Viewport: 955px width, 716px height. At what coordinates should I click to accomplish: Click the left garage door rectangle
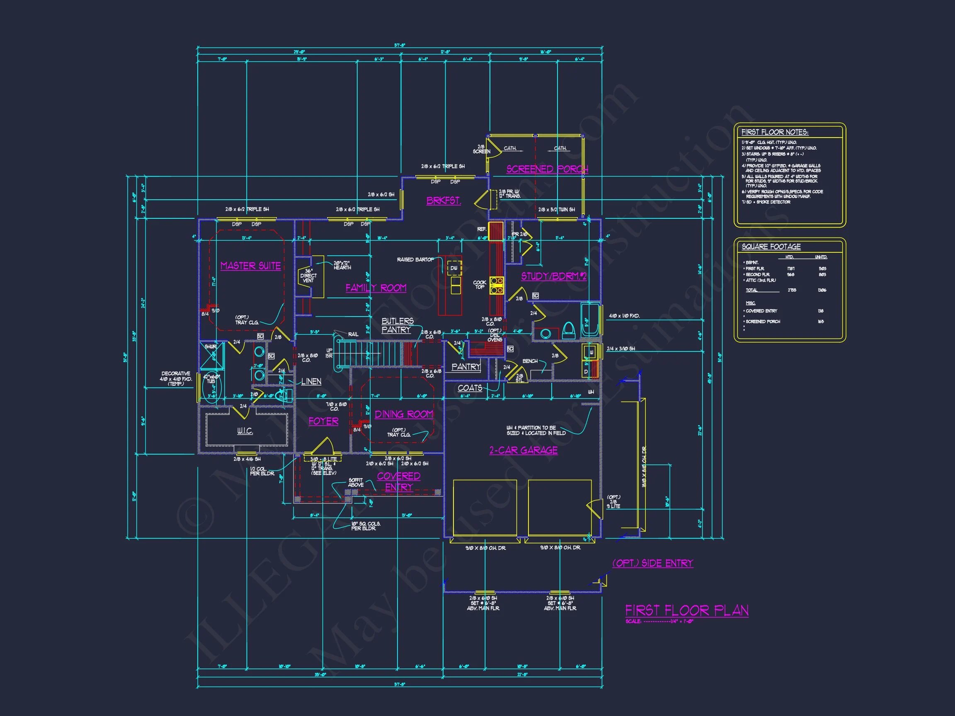(x=485, y=508)
